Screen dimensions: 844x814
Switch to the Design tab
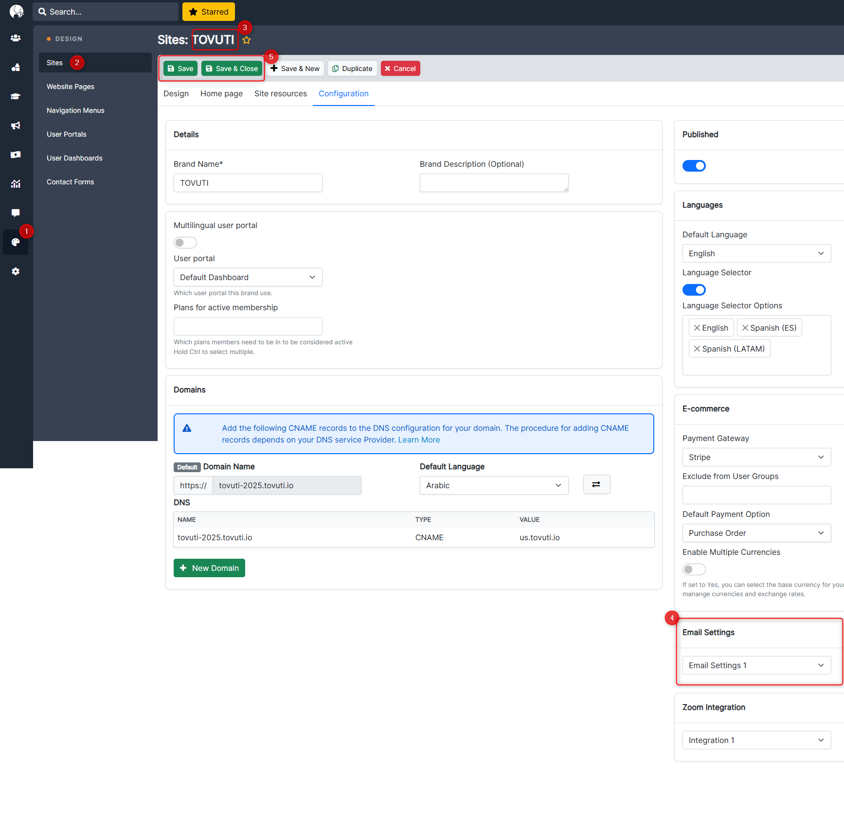coord(176,93)
